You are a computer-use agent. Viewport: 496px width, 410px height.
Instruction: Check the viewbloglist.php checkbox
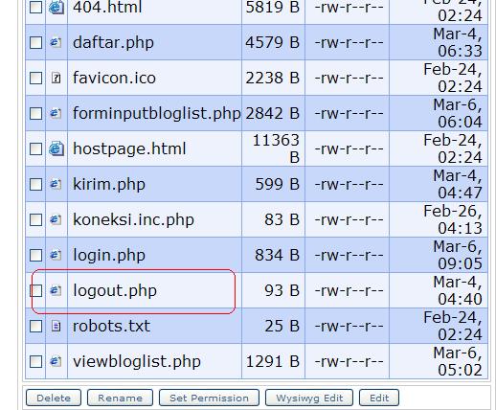(35, 361)
